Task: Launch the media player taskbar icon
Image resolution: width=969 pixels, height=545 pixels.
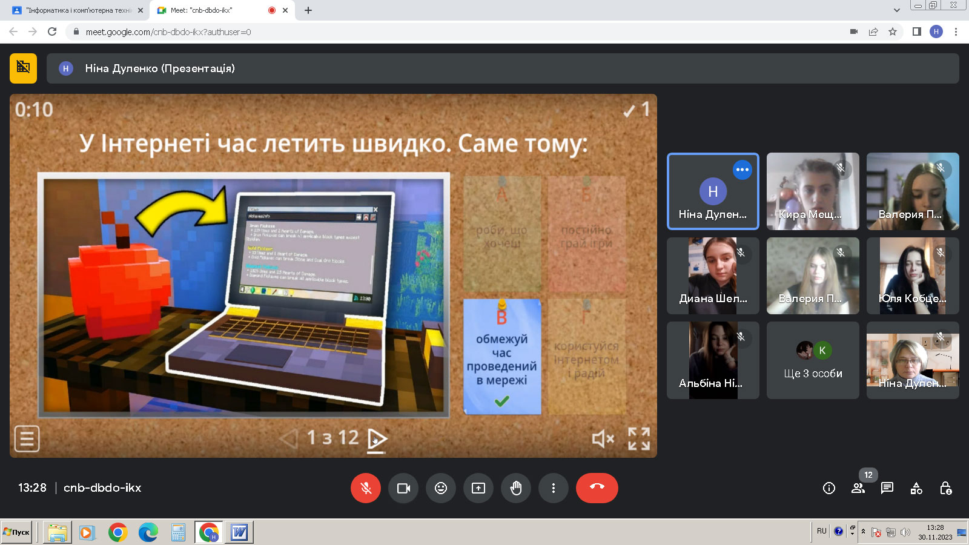Action: pos(87,532)
